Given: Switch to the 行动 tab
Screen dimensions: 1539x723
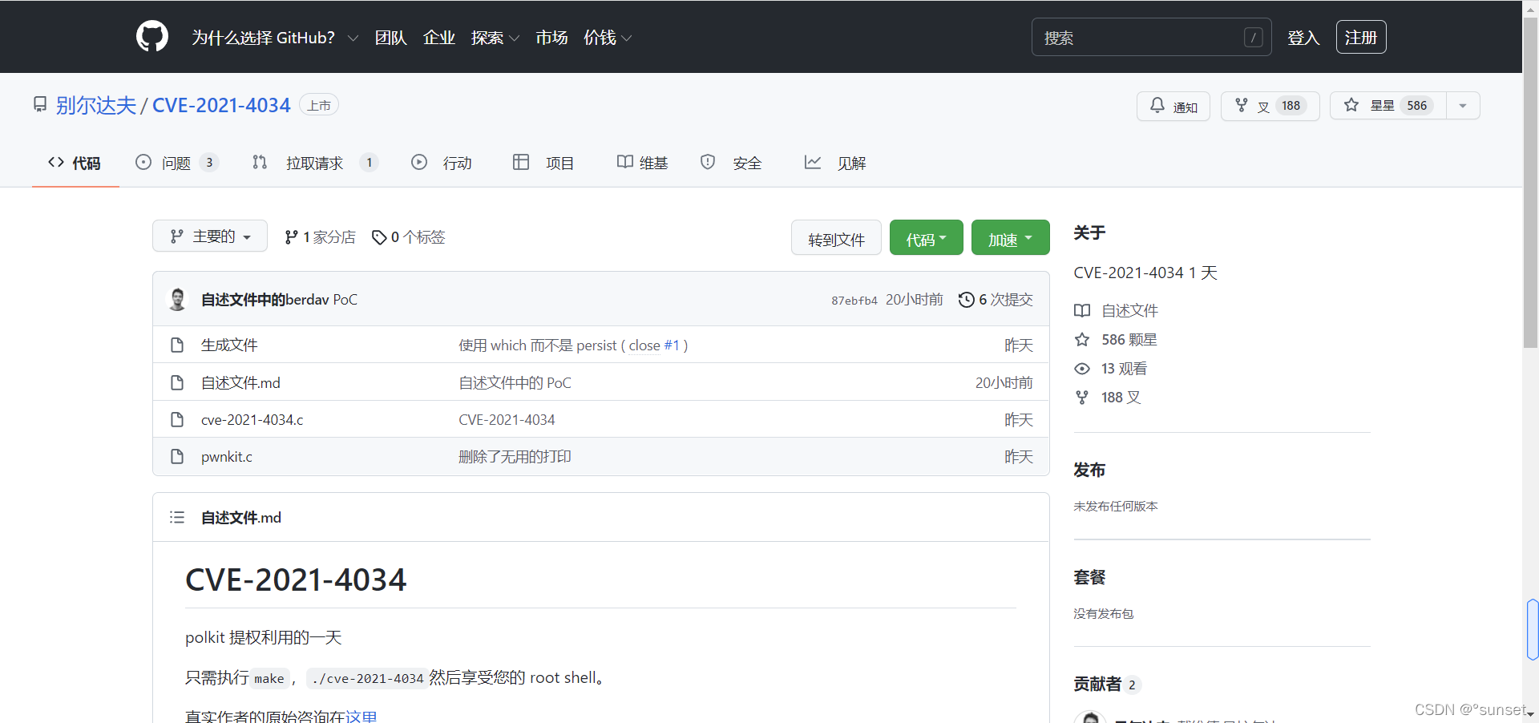Looking at the screenshot, I should click(442, 163).
